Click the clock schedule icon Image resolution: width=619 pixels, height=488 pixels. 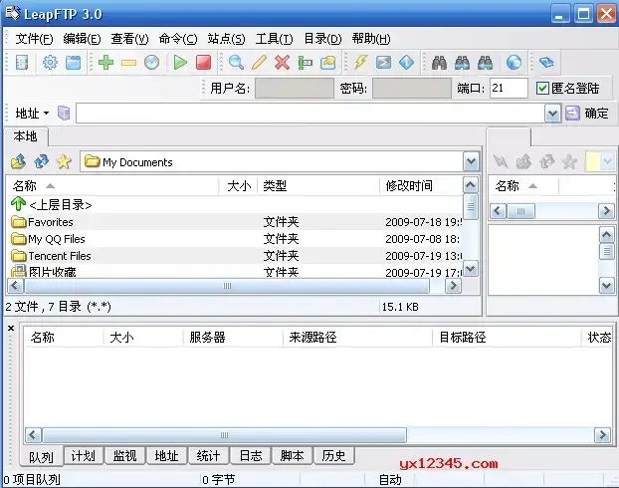point(151,63)
